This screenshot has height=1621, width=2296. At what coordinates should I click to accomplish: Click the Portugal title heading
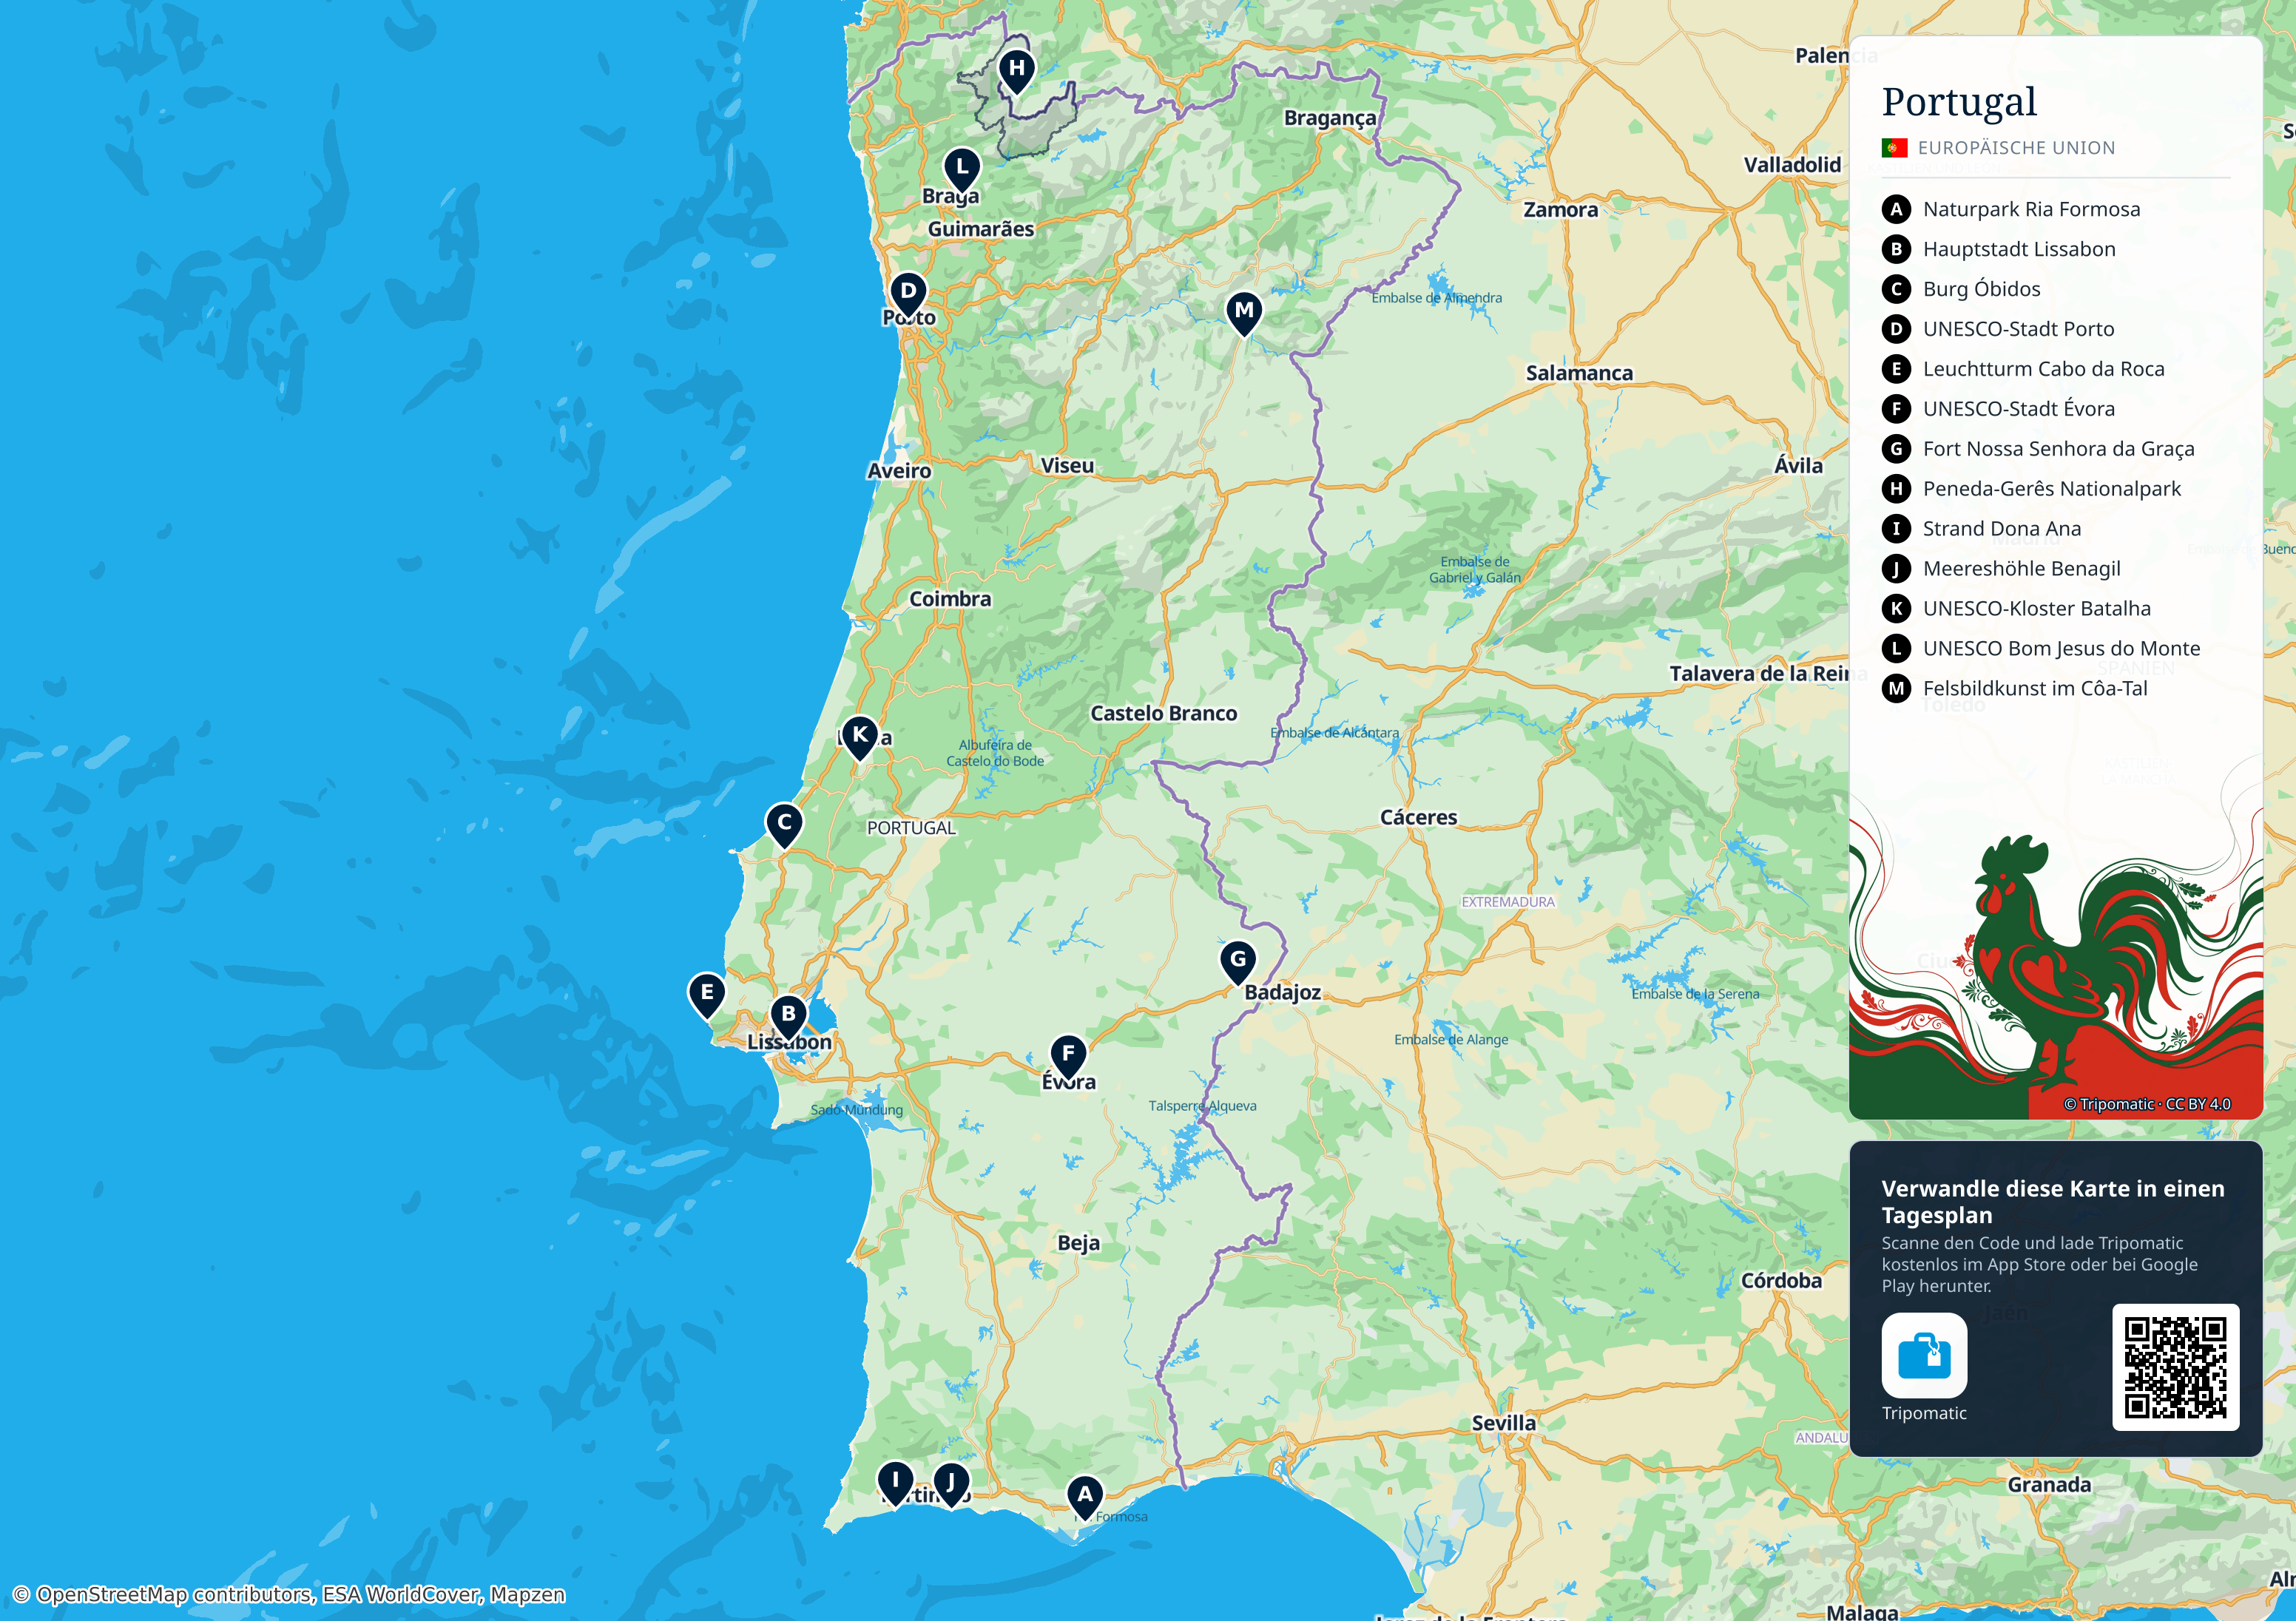pos(1958,102)
